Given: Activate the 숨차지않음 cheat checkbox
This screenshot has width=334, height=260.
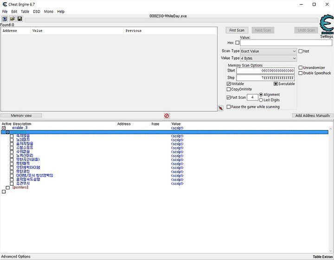Looking at the screenshot, I should (12, 144).
